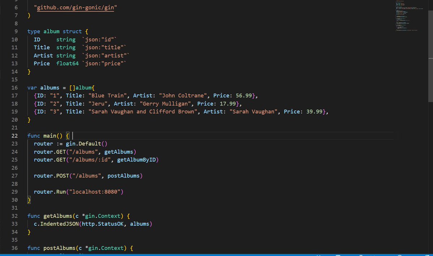The height and width of the screenshot is (256, 433).
Task: Click the highlighted opening brace on line 22
Action: [68, 136]
